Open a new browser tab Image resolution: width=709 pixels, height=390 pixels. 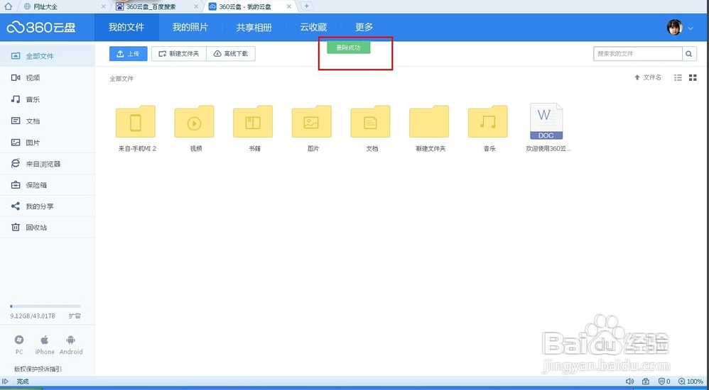(x=307, y=6)
